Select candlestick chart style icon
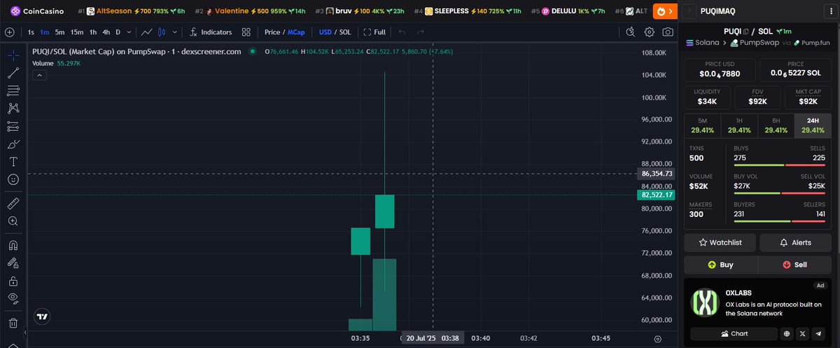The height and width of the screenshot is (348, 840). pos(163,32)
